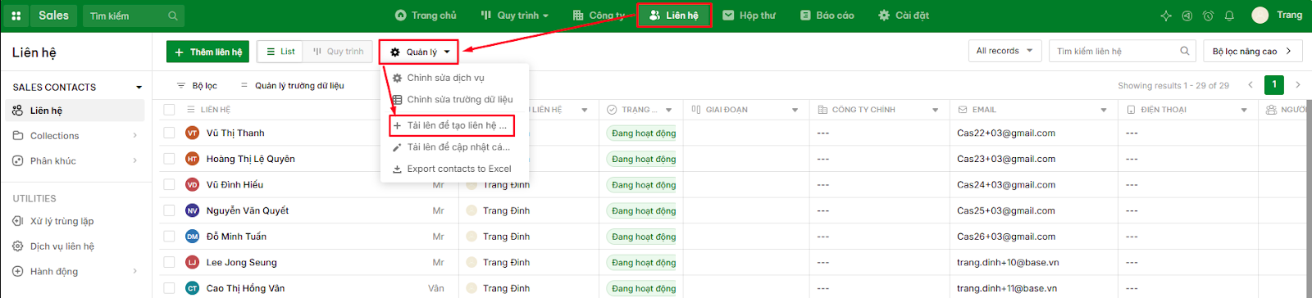Screen dimensions: 1312x298
Task: Select Liên hệ in Sales Contacts sidebar
Action: pos(75,111)
